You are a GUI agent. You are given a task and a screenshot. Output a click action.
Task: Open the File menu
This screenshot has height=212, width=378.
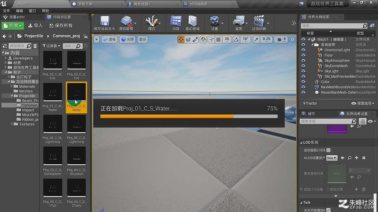[x=6, y=11]
